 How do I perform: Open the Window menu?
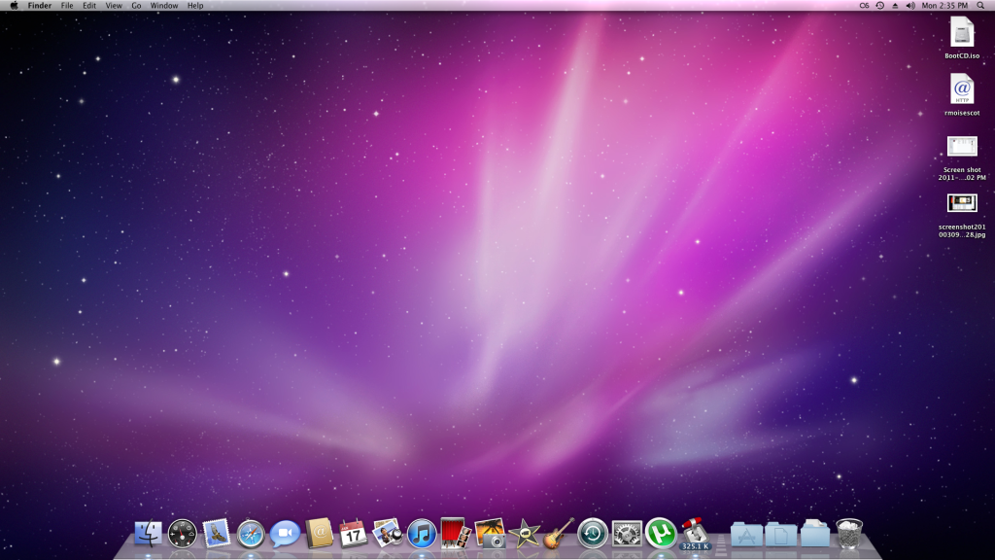click(x=163, y=6)
